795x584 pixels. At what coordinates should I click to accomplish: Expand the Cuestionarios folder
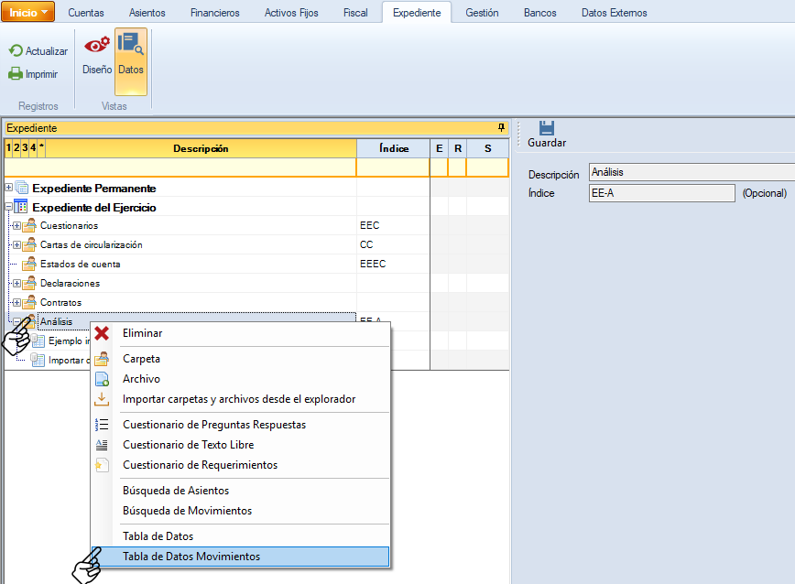pyautogui.click(x=16, y=225)
